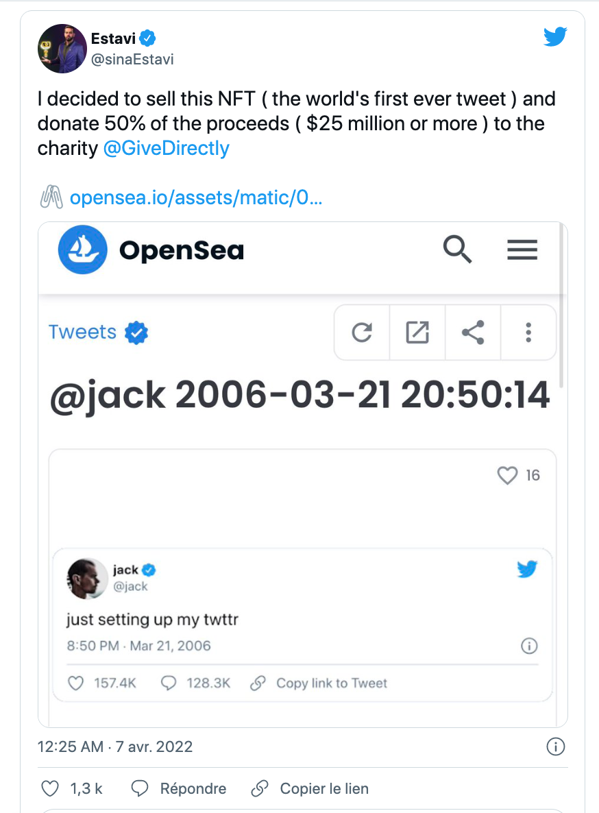
Task: Click the Tweets collection link
Action: tap(82, 332)
